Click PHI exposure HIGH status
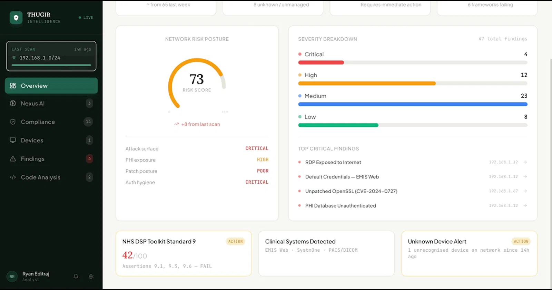Viewport: 552px width, 290px height. pos(263,160)
